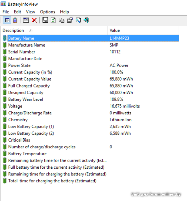Click battery icon beside Designed Capacity
Image resolution: width=187 pixels, height=201 pixels.
click(5, 92)
